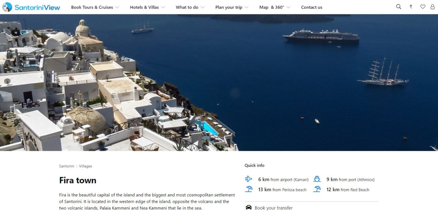438x212 pixels.
Task: Click the ferry port distance icon
Action: click(x=317, y=179)
